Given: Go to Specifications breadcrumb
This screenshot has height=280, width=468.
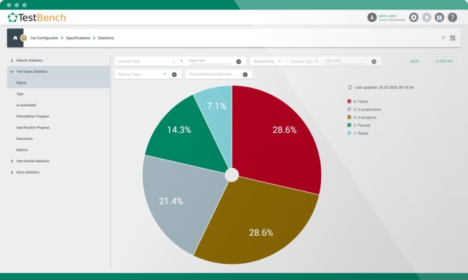Looking at the screenshot, I should (78, 38).
